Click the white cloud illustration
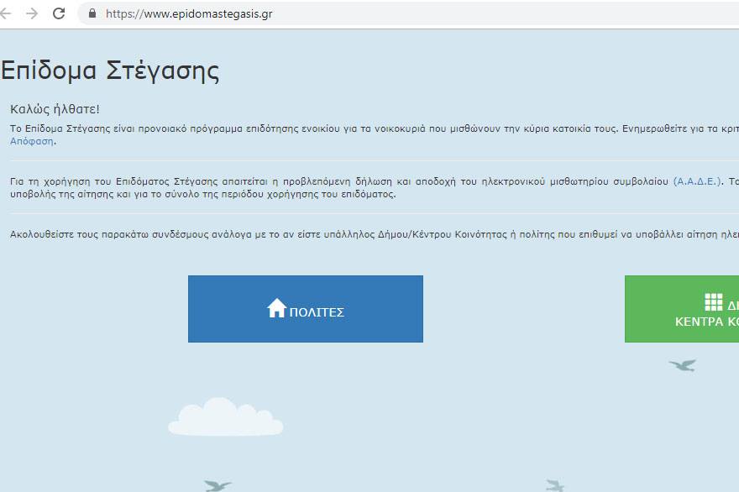The width and height of the screenshot is (739, 492). [225, 416]
